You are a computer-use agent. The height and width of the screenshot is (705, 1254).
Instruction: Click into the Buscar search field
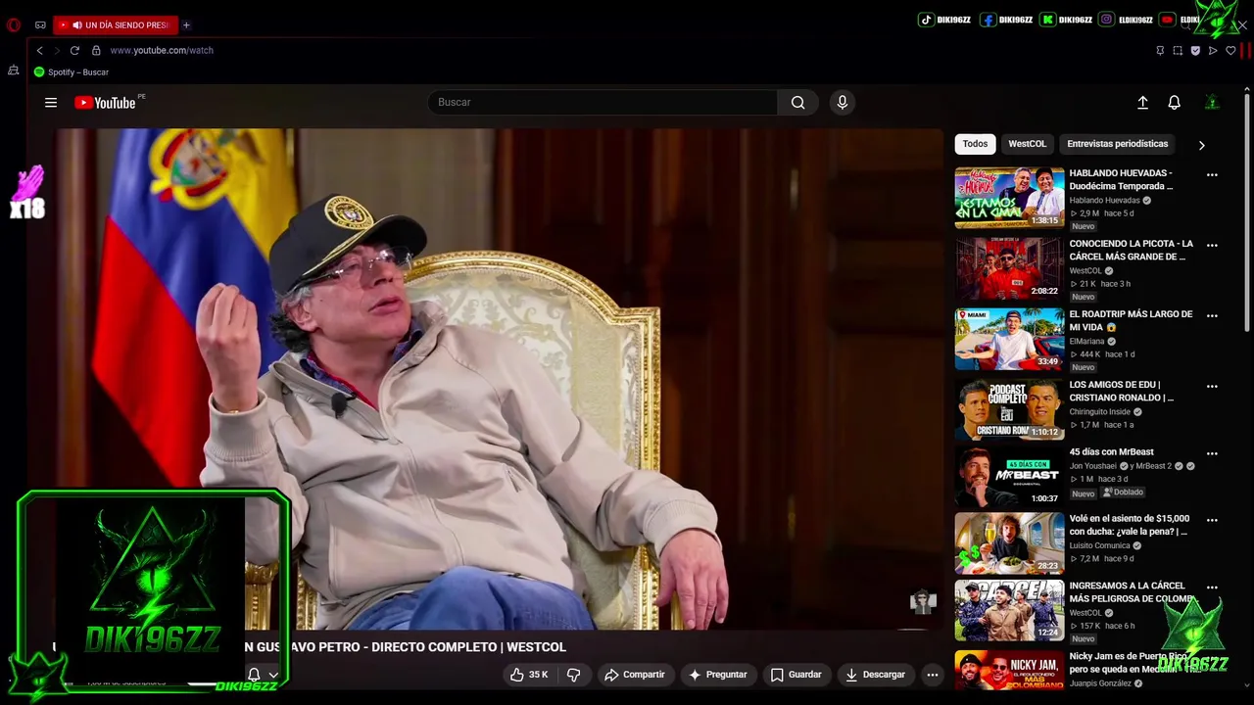603,102
